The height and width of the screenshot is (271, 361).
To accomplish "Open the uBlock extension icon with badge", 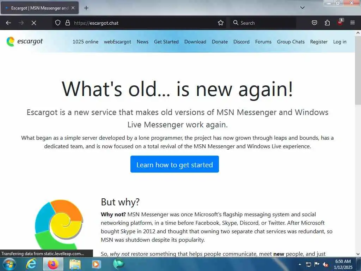I will [x=340, y=22].
